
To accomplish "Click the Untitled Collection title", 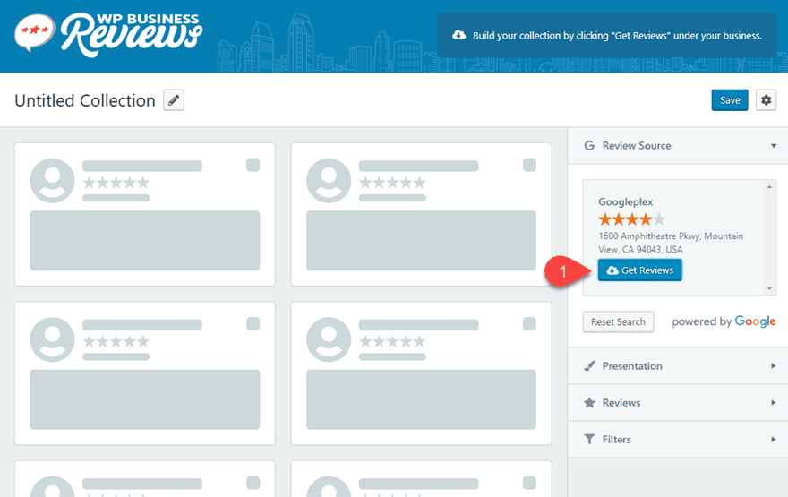I will (x=85, y=100).
